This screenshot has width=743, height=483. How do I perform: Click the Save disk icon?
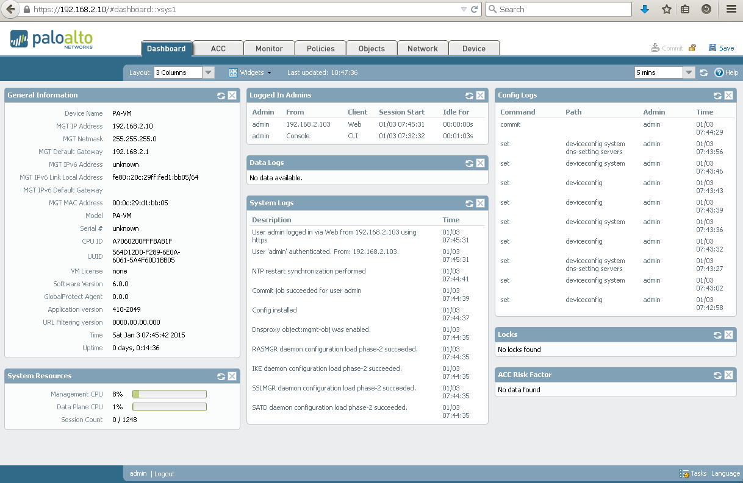pyautogui.click(x=712, y=48)
